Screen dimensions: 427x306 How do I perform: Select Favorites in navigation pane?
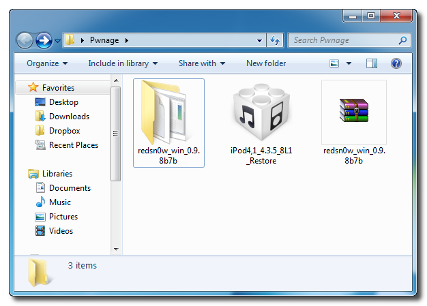click(x=58, y=88)
